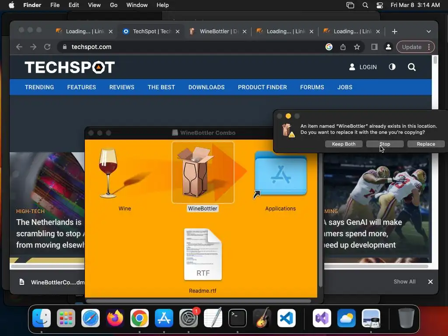The height and width of the screenshot is (336, 448).
Task: Select the WineBottler app icon
Action: pos(203,172)
